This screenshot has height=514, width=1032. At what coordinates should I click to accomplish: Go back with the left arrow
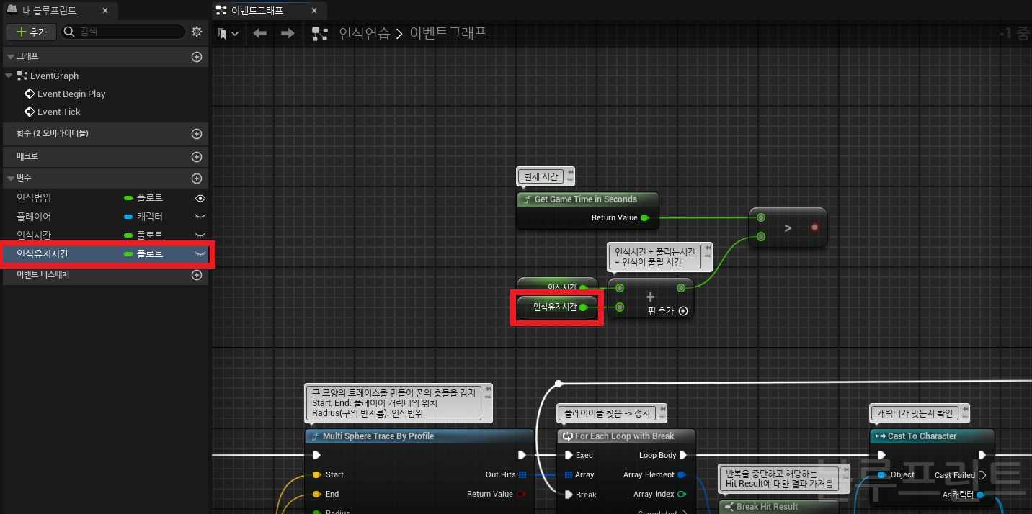(x=260, y=34)
